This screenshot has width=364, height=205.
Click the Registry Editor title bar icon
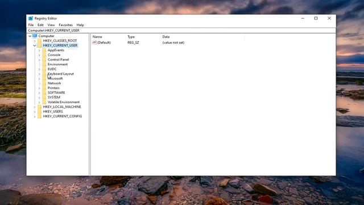[31, 18]
